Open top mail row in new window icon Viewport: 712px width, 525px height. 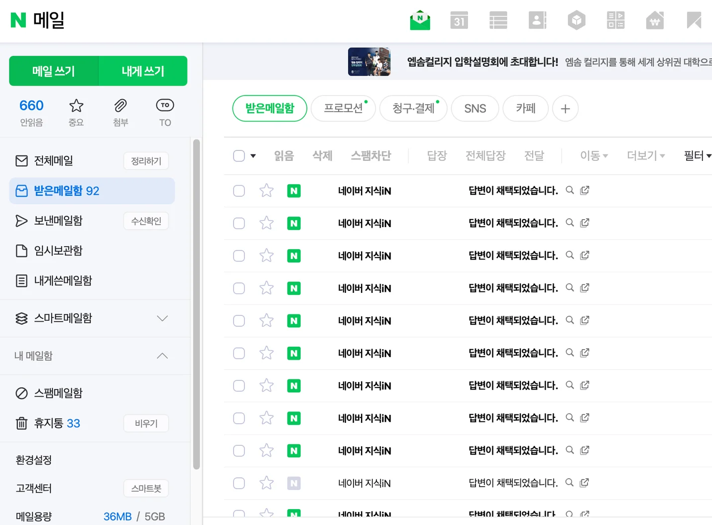[585, 190]
